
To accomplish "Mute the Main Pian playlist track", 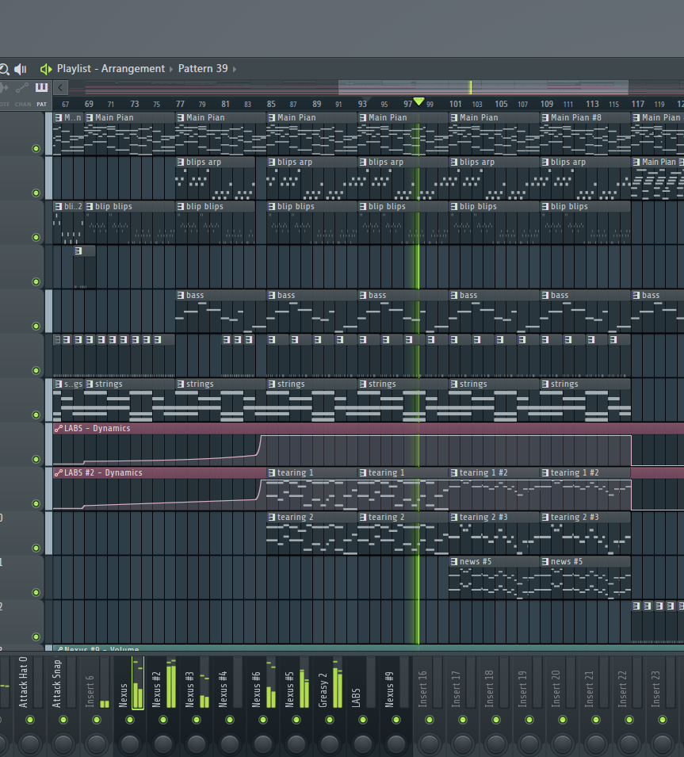I will [x=36, y=148].
